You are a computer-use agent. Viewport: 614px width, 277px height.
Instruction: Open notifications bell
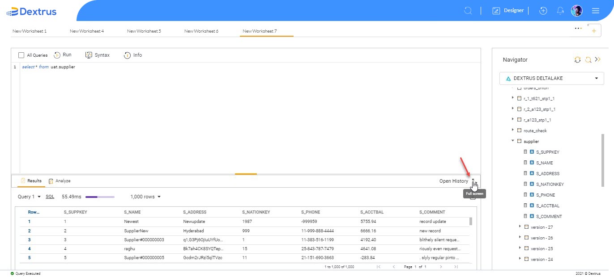(x=560, y=11)
